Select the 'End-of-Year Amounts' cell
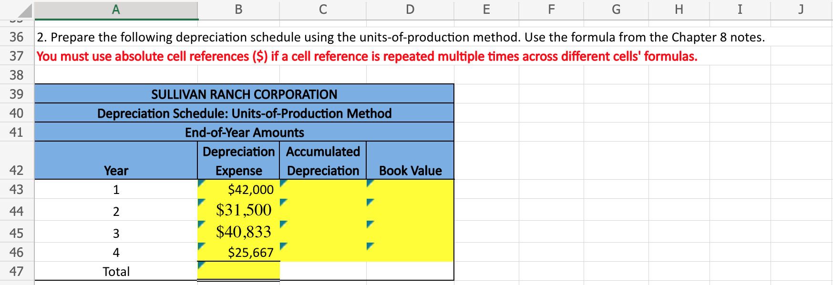The height and width of the screenshot is (285, 833). [244, 132]
